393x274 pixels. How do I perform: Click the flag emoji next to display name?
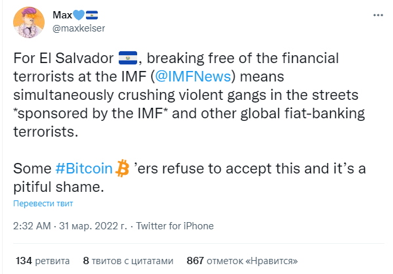tap(92, 15)
